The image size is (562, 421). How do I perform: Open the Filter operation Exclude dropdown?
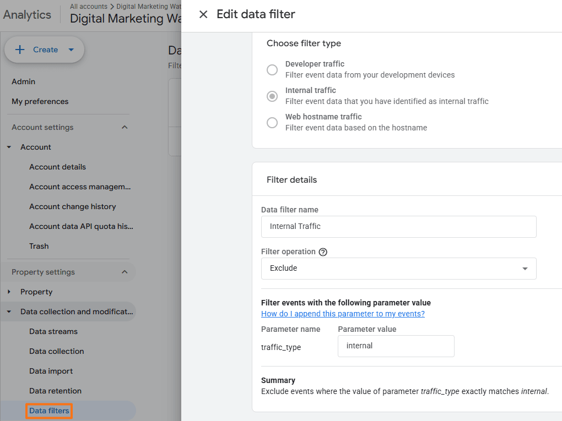point(398,269)
